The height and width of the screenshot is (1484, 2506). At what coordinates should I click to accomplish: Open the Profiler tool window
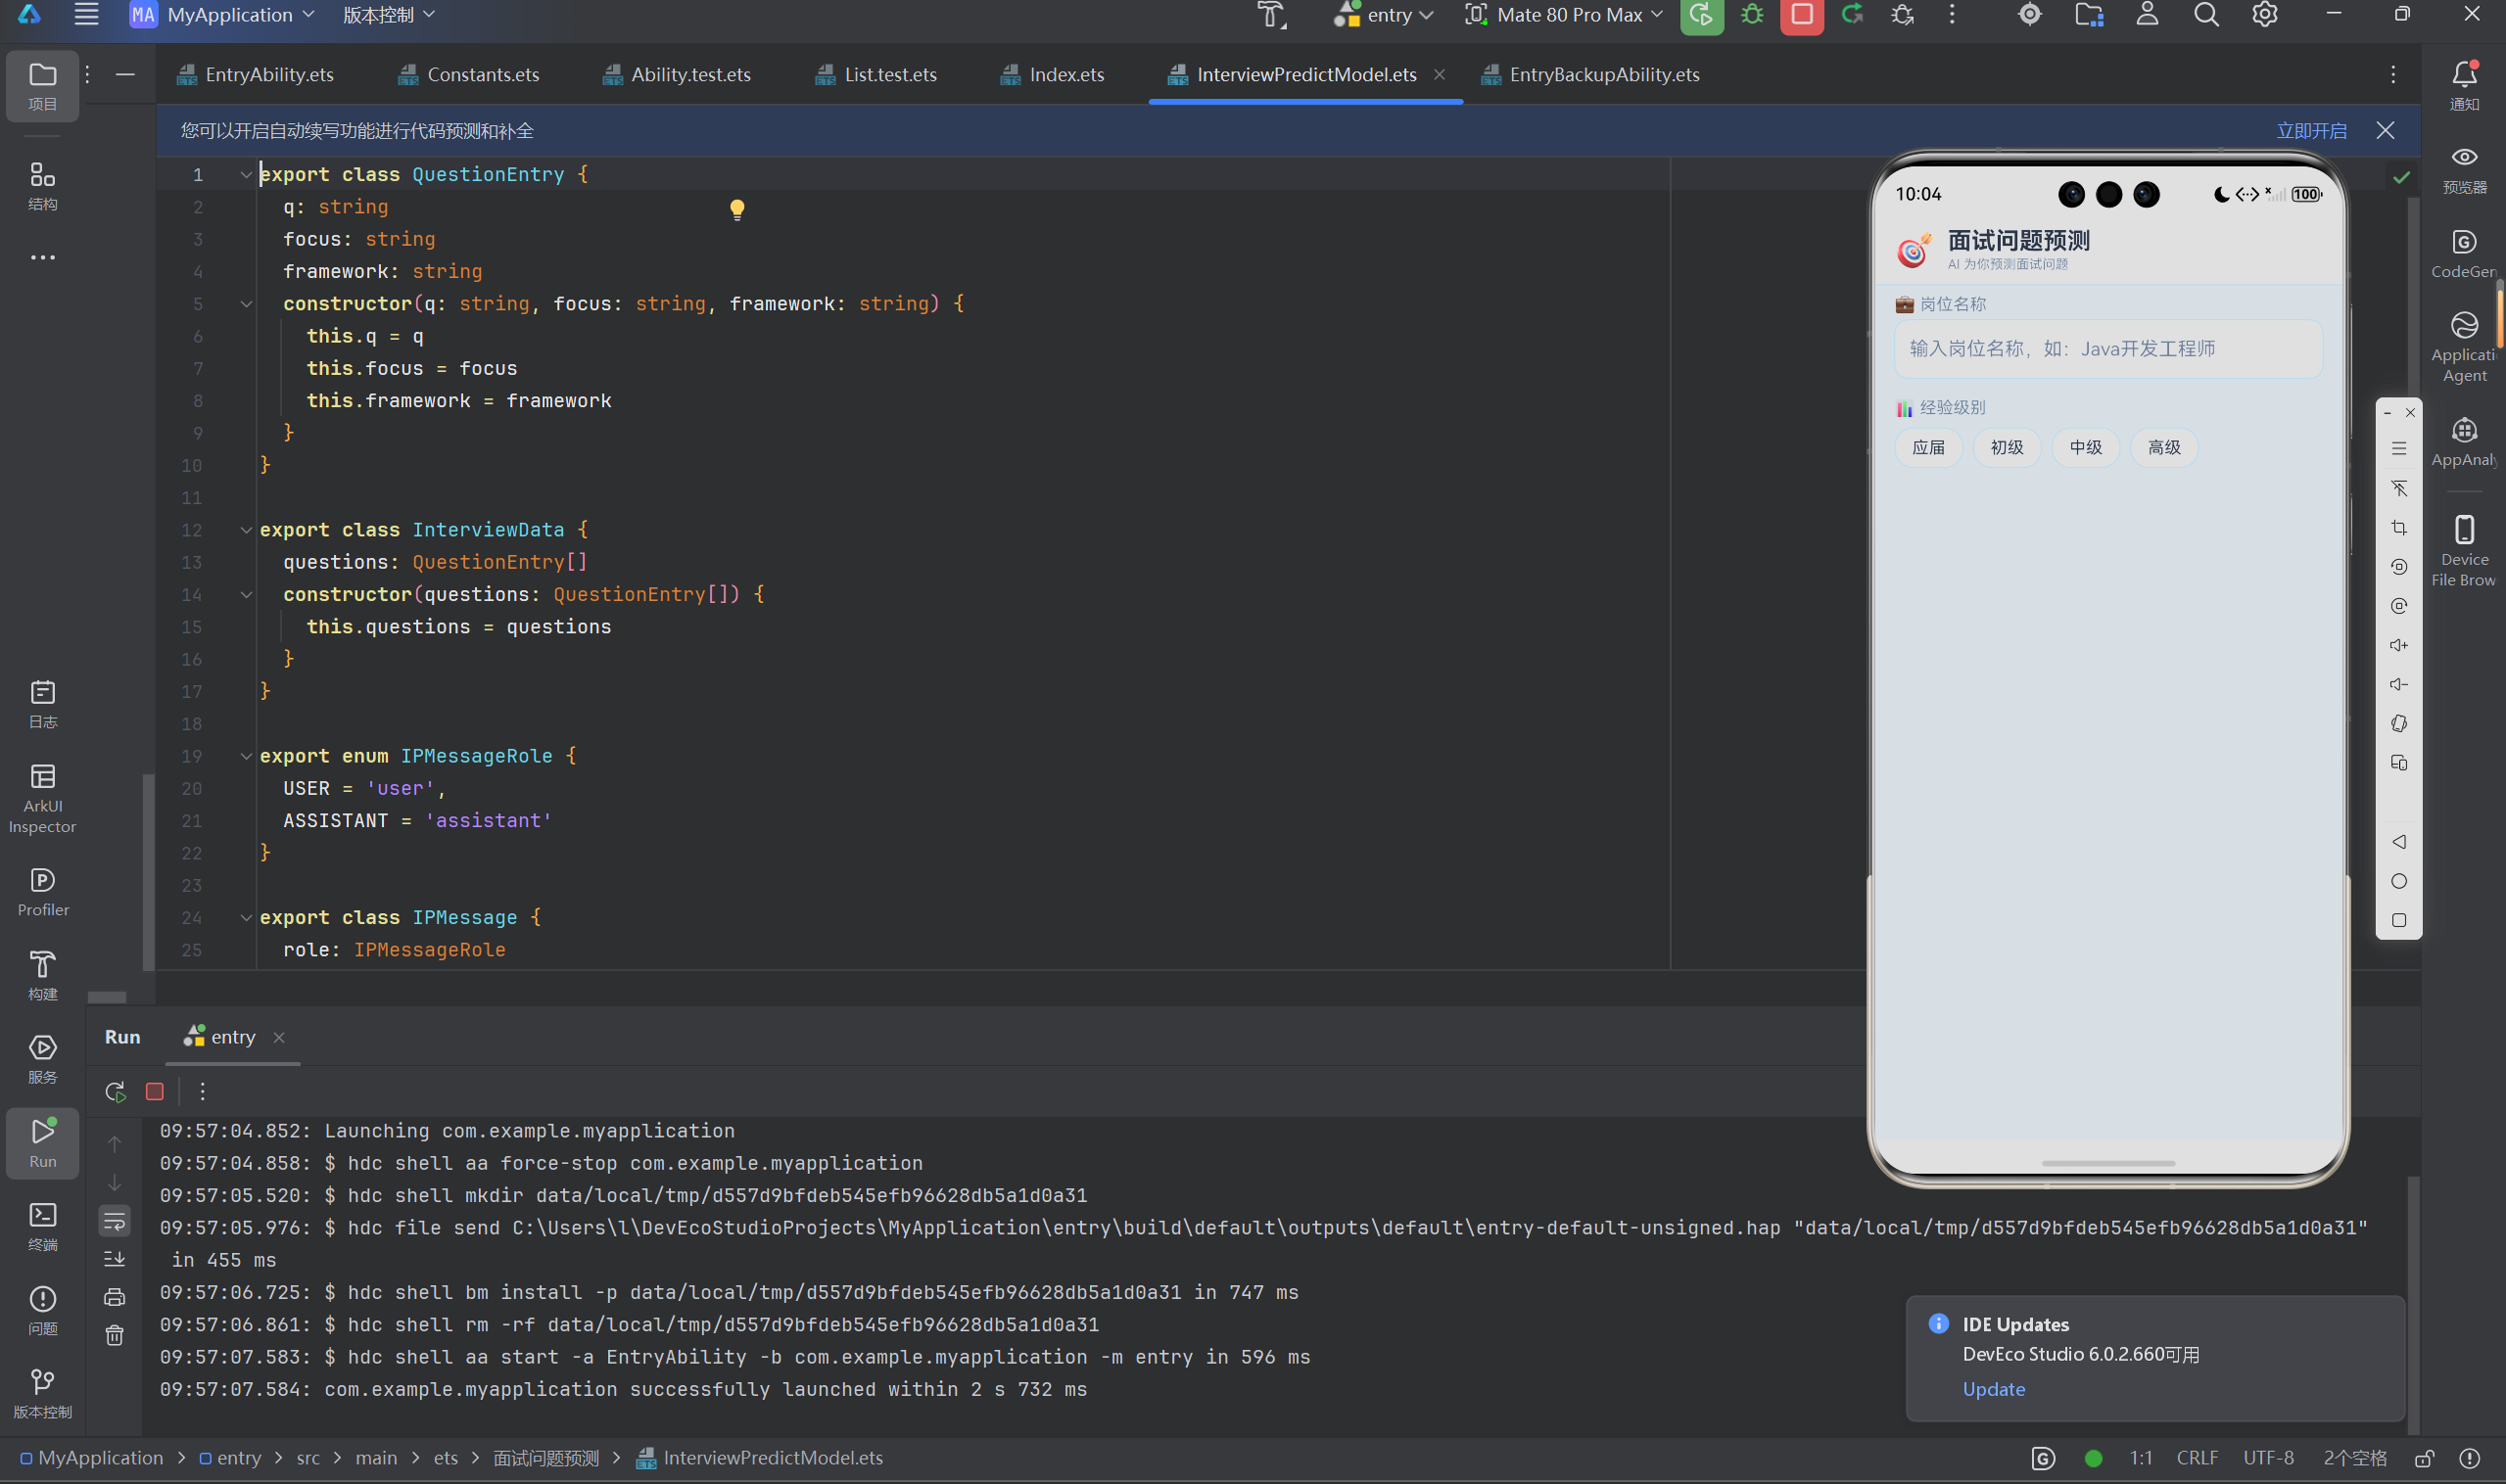42,892
